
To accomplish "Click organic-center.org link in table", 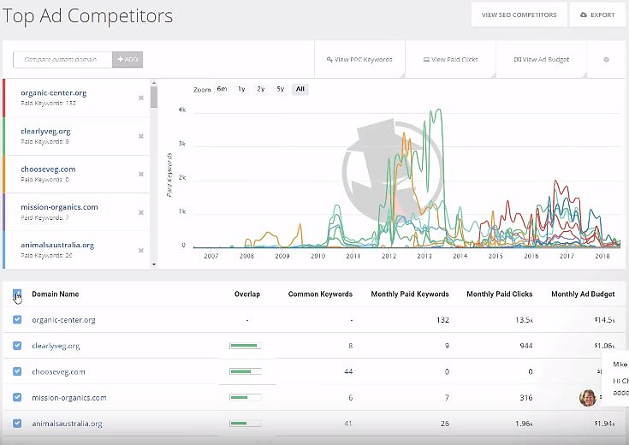I will [x=64, y=320].
